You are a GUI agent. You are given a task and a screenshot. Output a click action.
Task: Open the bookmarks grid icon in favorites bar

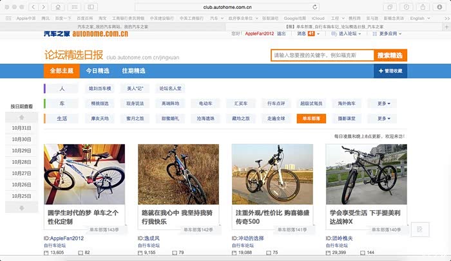coord(8,18)
